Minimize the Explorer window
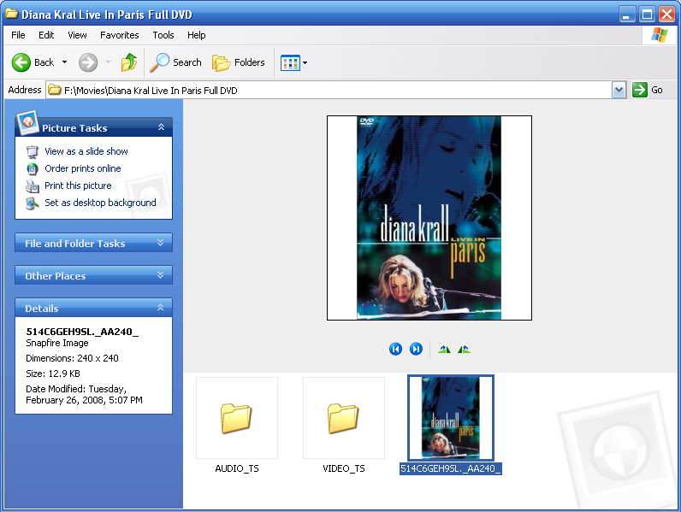The height and width of the screenshot is (512, 681). tap(627, 15)
